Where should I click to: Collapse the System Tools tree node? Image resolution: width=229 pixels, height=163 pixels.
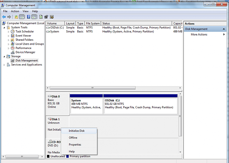4,28
